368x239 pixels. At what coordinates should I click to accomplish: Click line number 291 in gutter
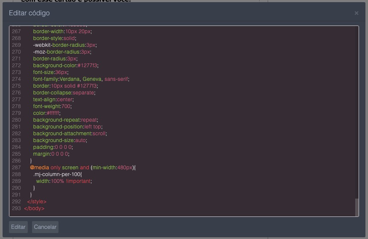[16, 195]
